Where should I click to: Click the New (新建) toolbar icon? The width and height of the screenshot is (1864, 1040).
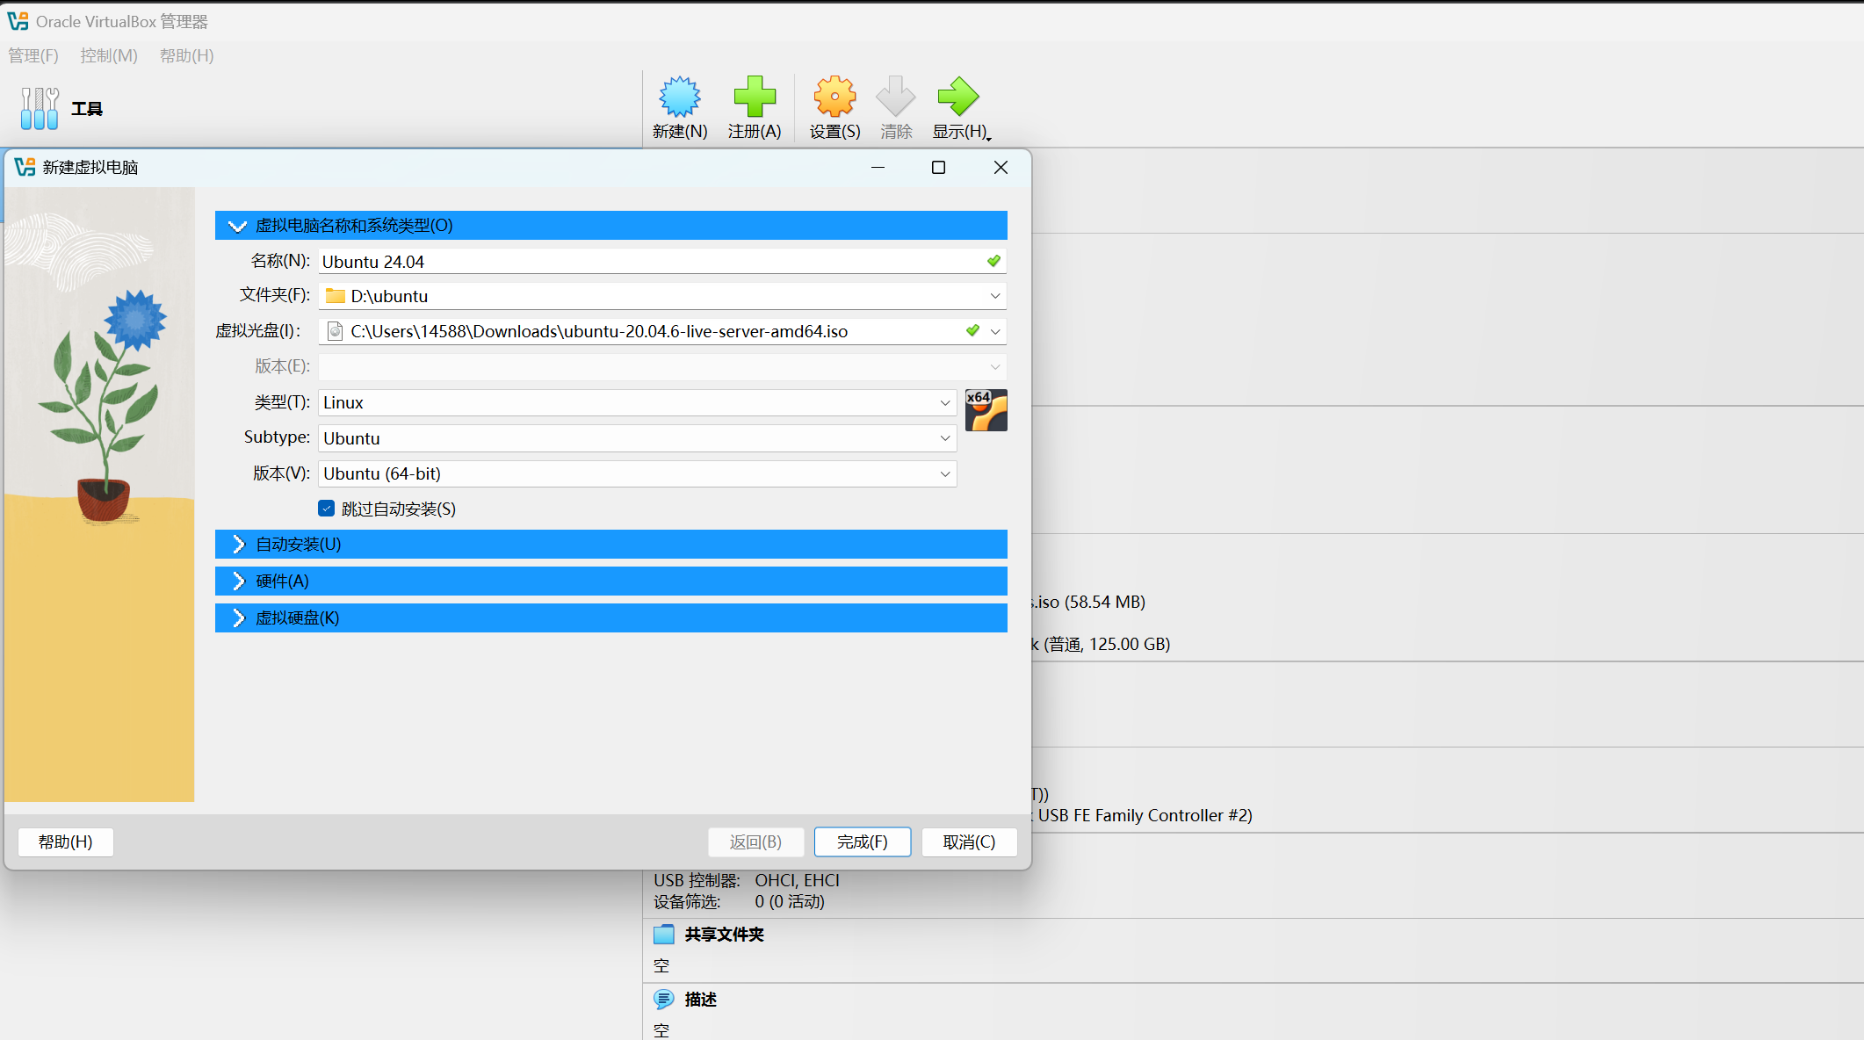679,97
